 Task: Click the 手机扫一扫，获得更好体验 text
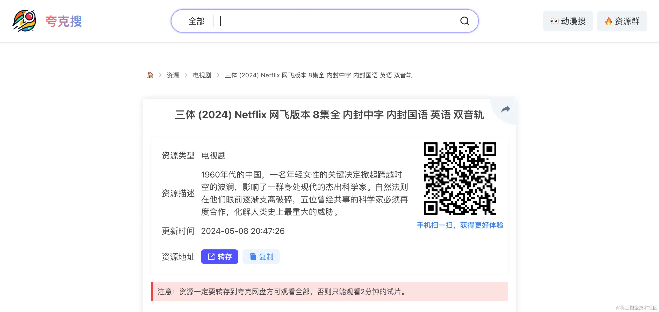(x=460, y=225)
